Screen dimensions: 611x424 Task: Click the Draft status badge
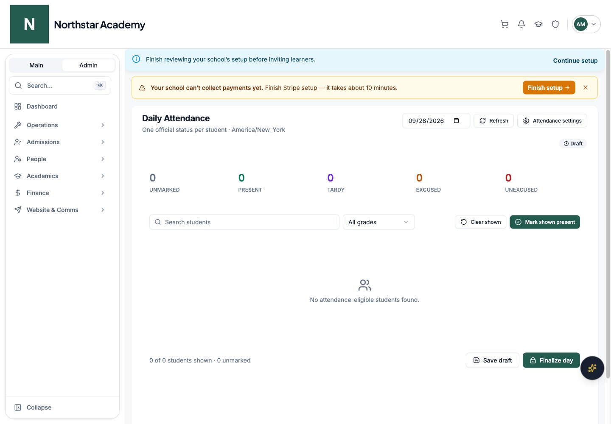click(x=573, y=144)
